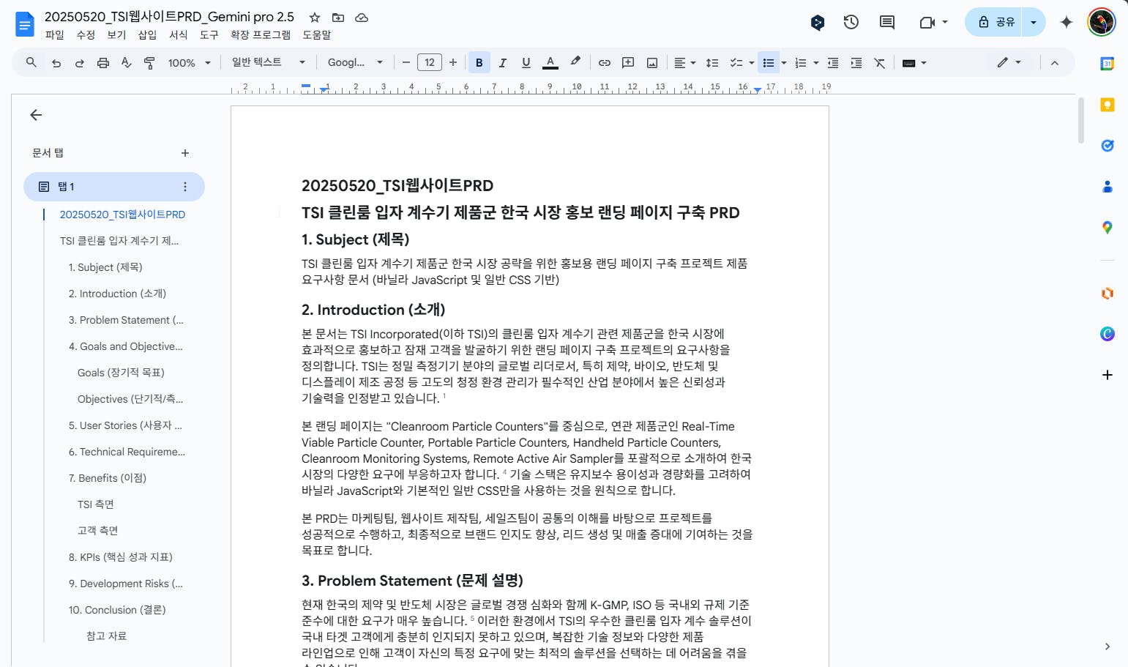This screenshot has height=667, width=1128.
Task: Collapse the toolbar menus chevron
Action: pos(1055,63)
